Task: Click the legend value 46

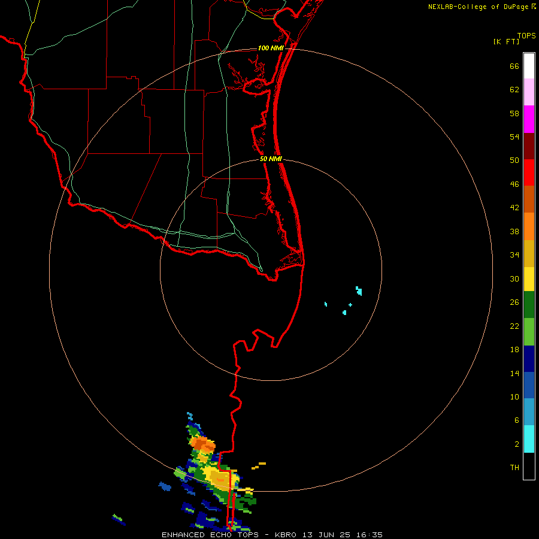Action: coord(514,184)
